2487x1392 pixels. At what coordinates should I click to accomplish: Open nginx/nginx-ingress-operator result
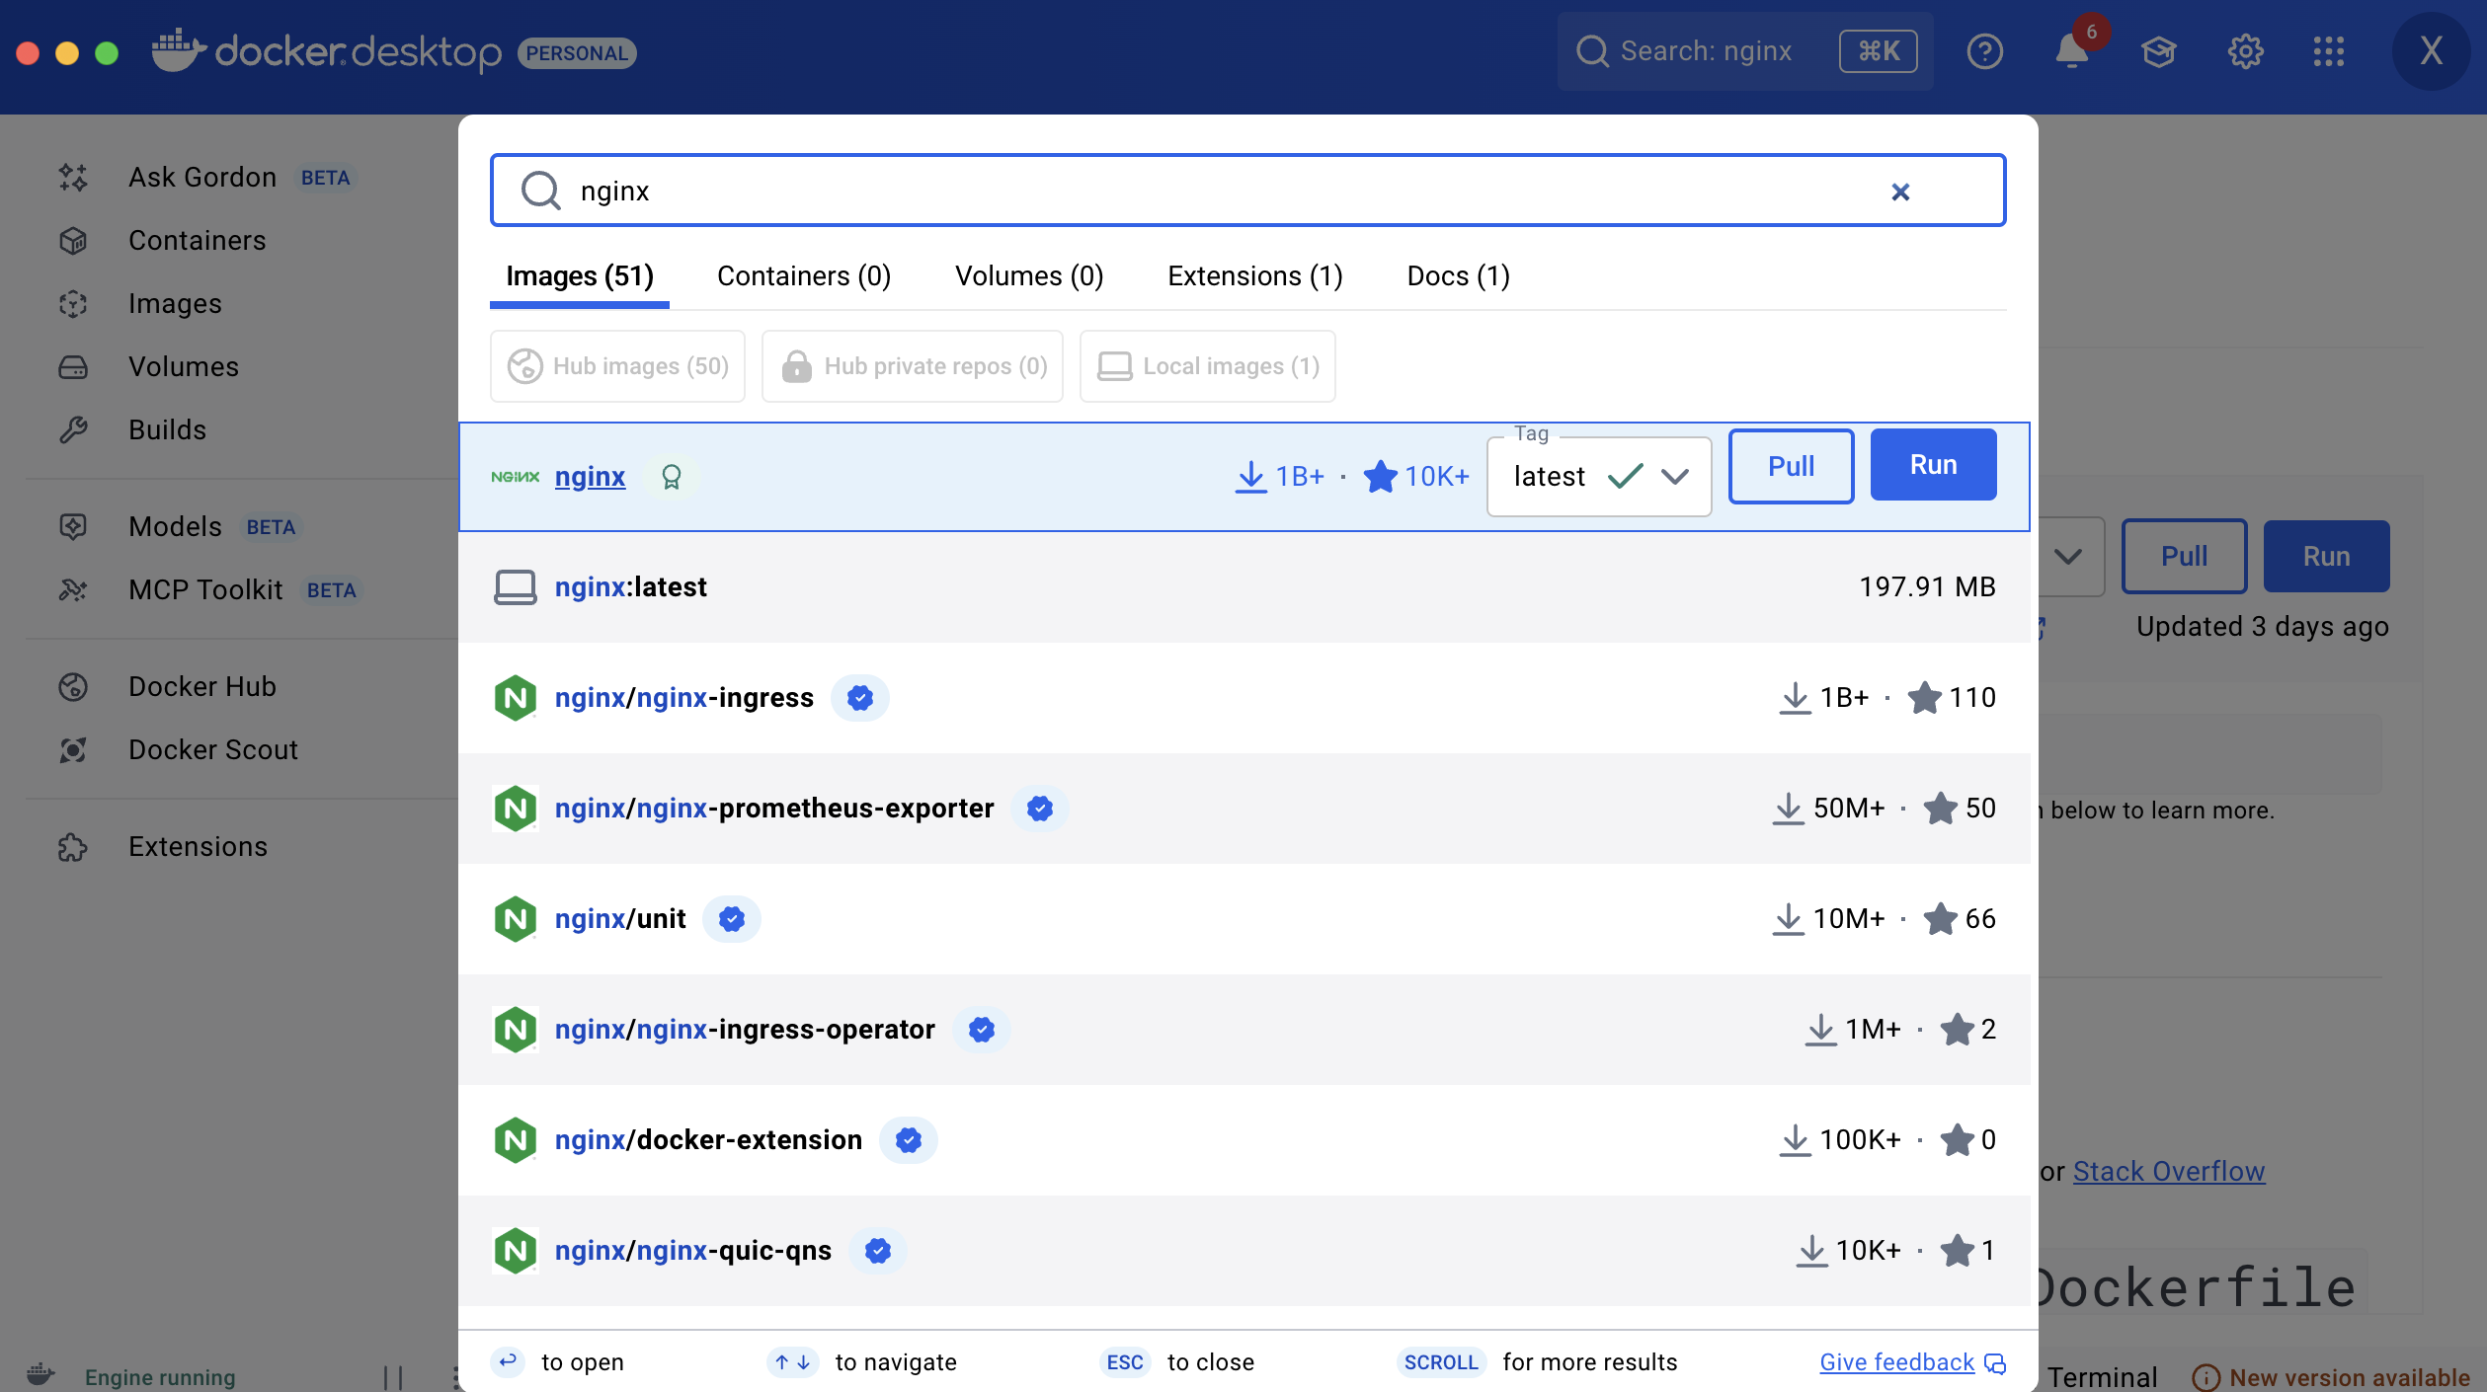[1244, 1030]
